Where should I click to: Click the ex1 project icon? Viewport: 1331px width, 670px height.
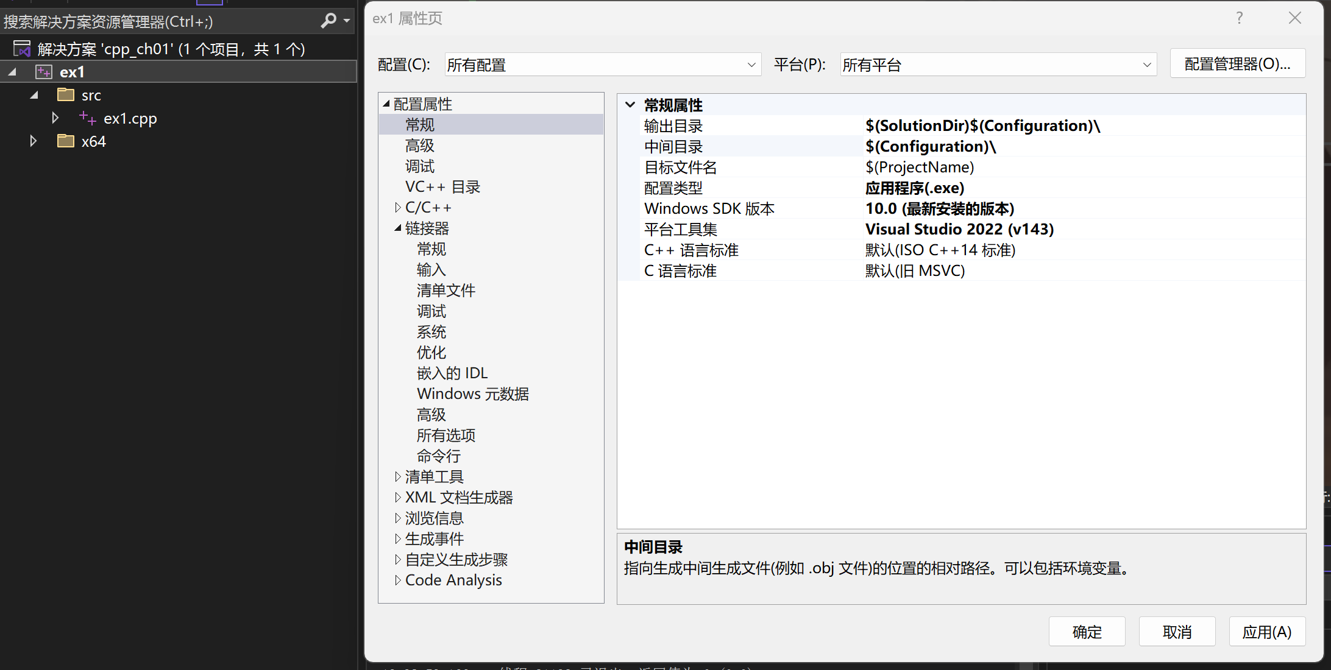(44, 72)
